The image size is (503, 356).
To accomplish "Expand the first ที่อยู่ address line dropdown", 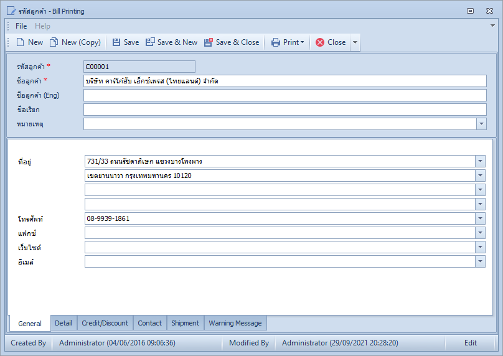I will (480, 161).
